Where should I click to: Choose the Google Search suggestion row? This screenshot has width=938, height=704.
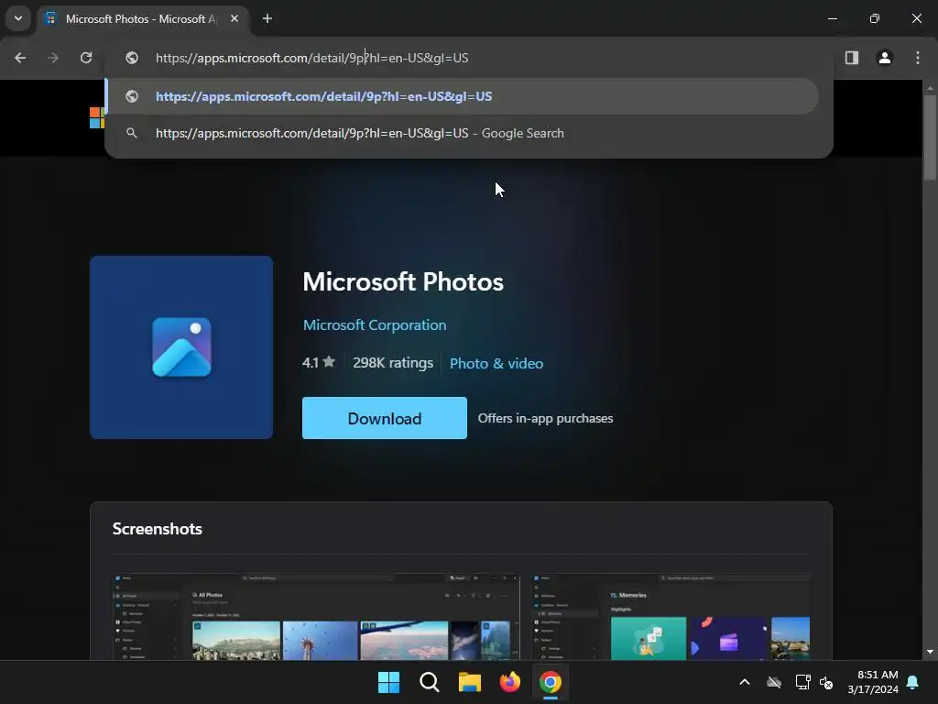[x=462, y=134]
